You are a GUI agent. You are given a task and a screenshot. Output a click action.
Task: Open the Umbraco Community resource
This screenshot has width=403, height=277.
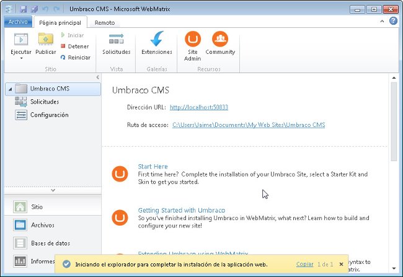click(220, 43)
